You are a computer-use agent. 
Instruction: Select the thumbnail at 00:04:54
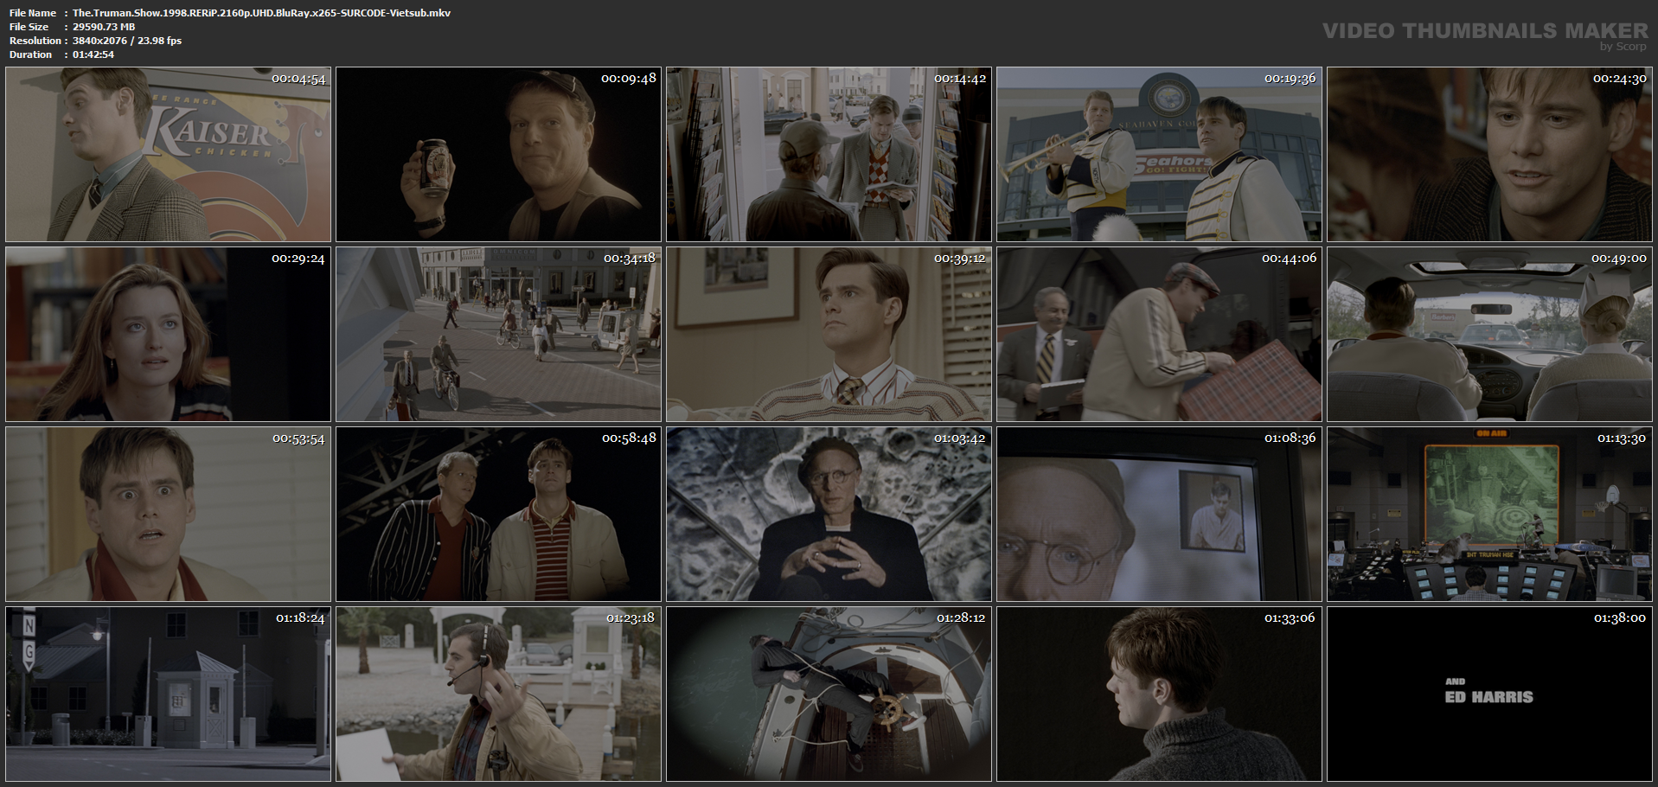click(x=168, y=154)
